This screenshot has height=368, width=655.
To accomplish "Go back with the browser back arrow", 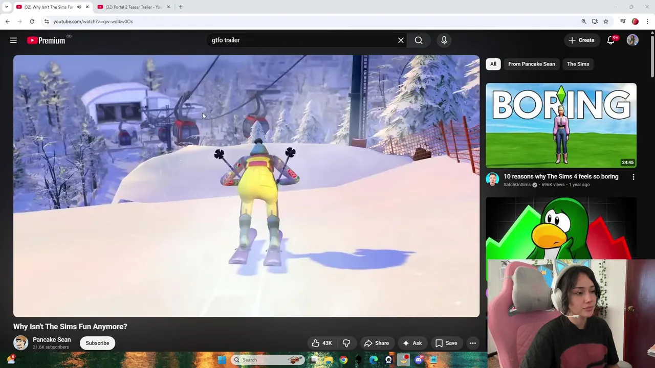I will pyautogui.click(x=7, y=21).
